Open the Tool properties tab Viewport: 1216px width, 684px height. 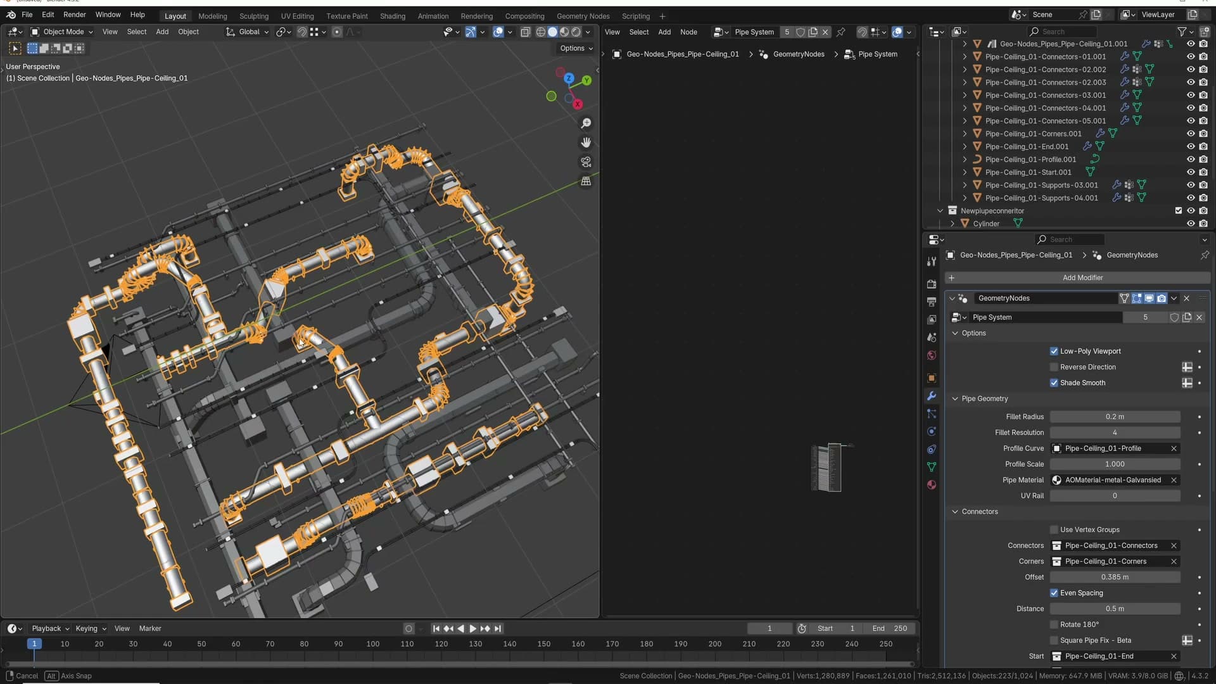pyautogui.click(x=931, y=262)
